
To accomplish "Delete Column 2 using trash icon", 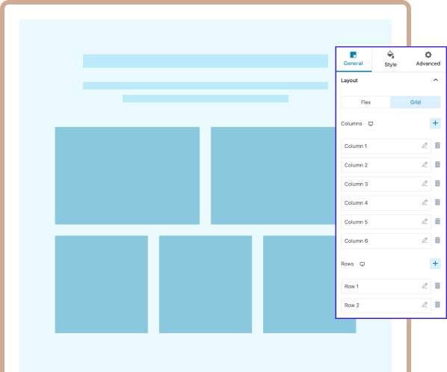I will pyautogui.click(x=437, y=164).
